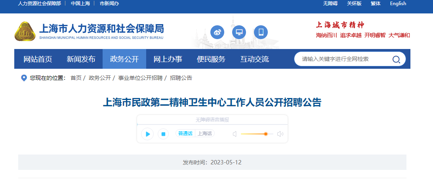Viewport: 433px width, 179px height.
Task: Go to 政务公开 in breadcrumb
Action: (100, 78)
